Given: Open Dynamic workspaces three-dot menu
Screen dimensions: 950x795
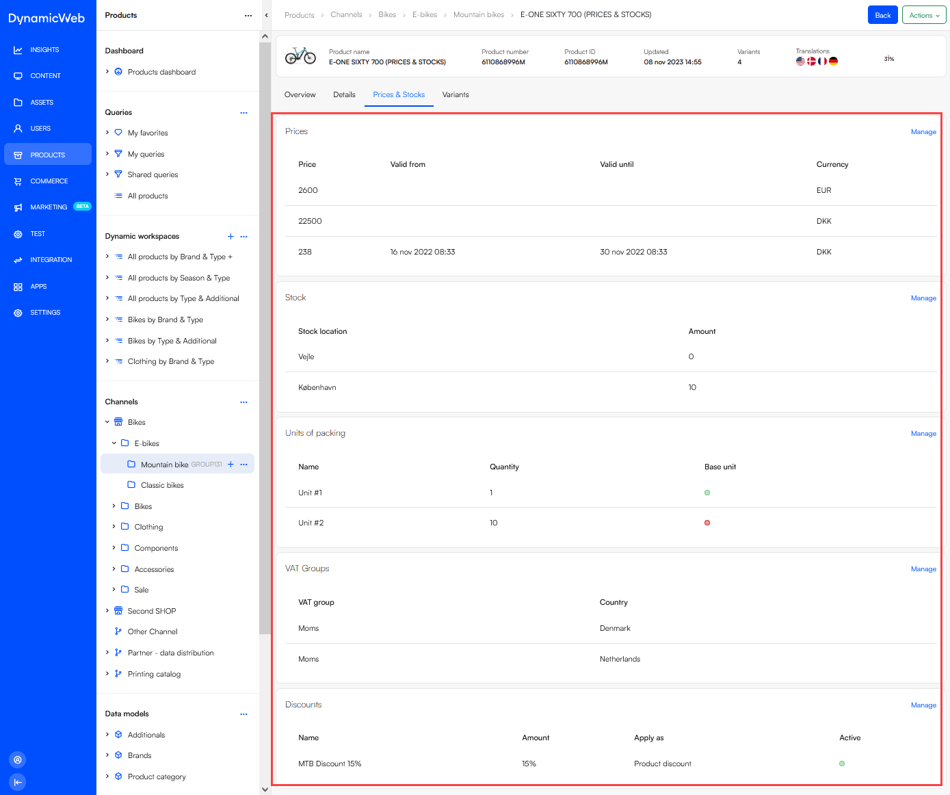Looking at the screenshot, I should (243, 237).
